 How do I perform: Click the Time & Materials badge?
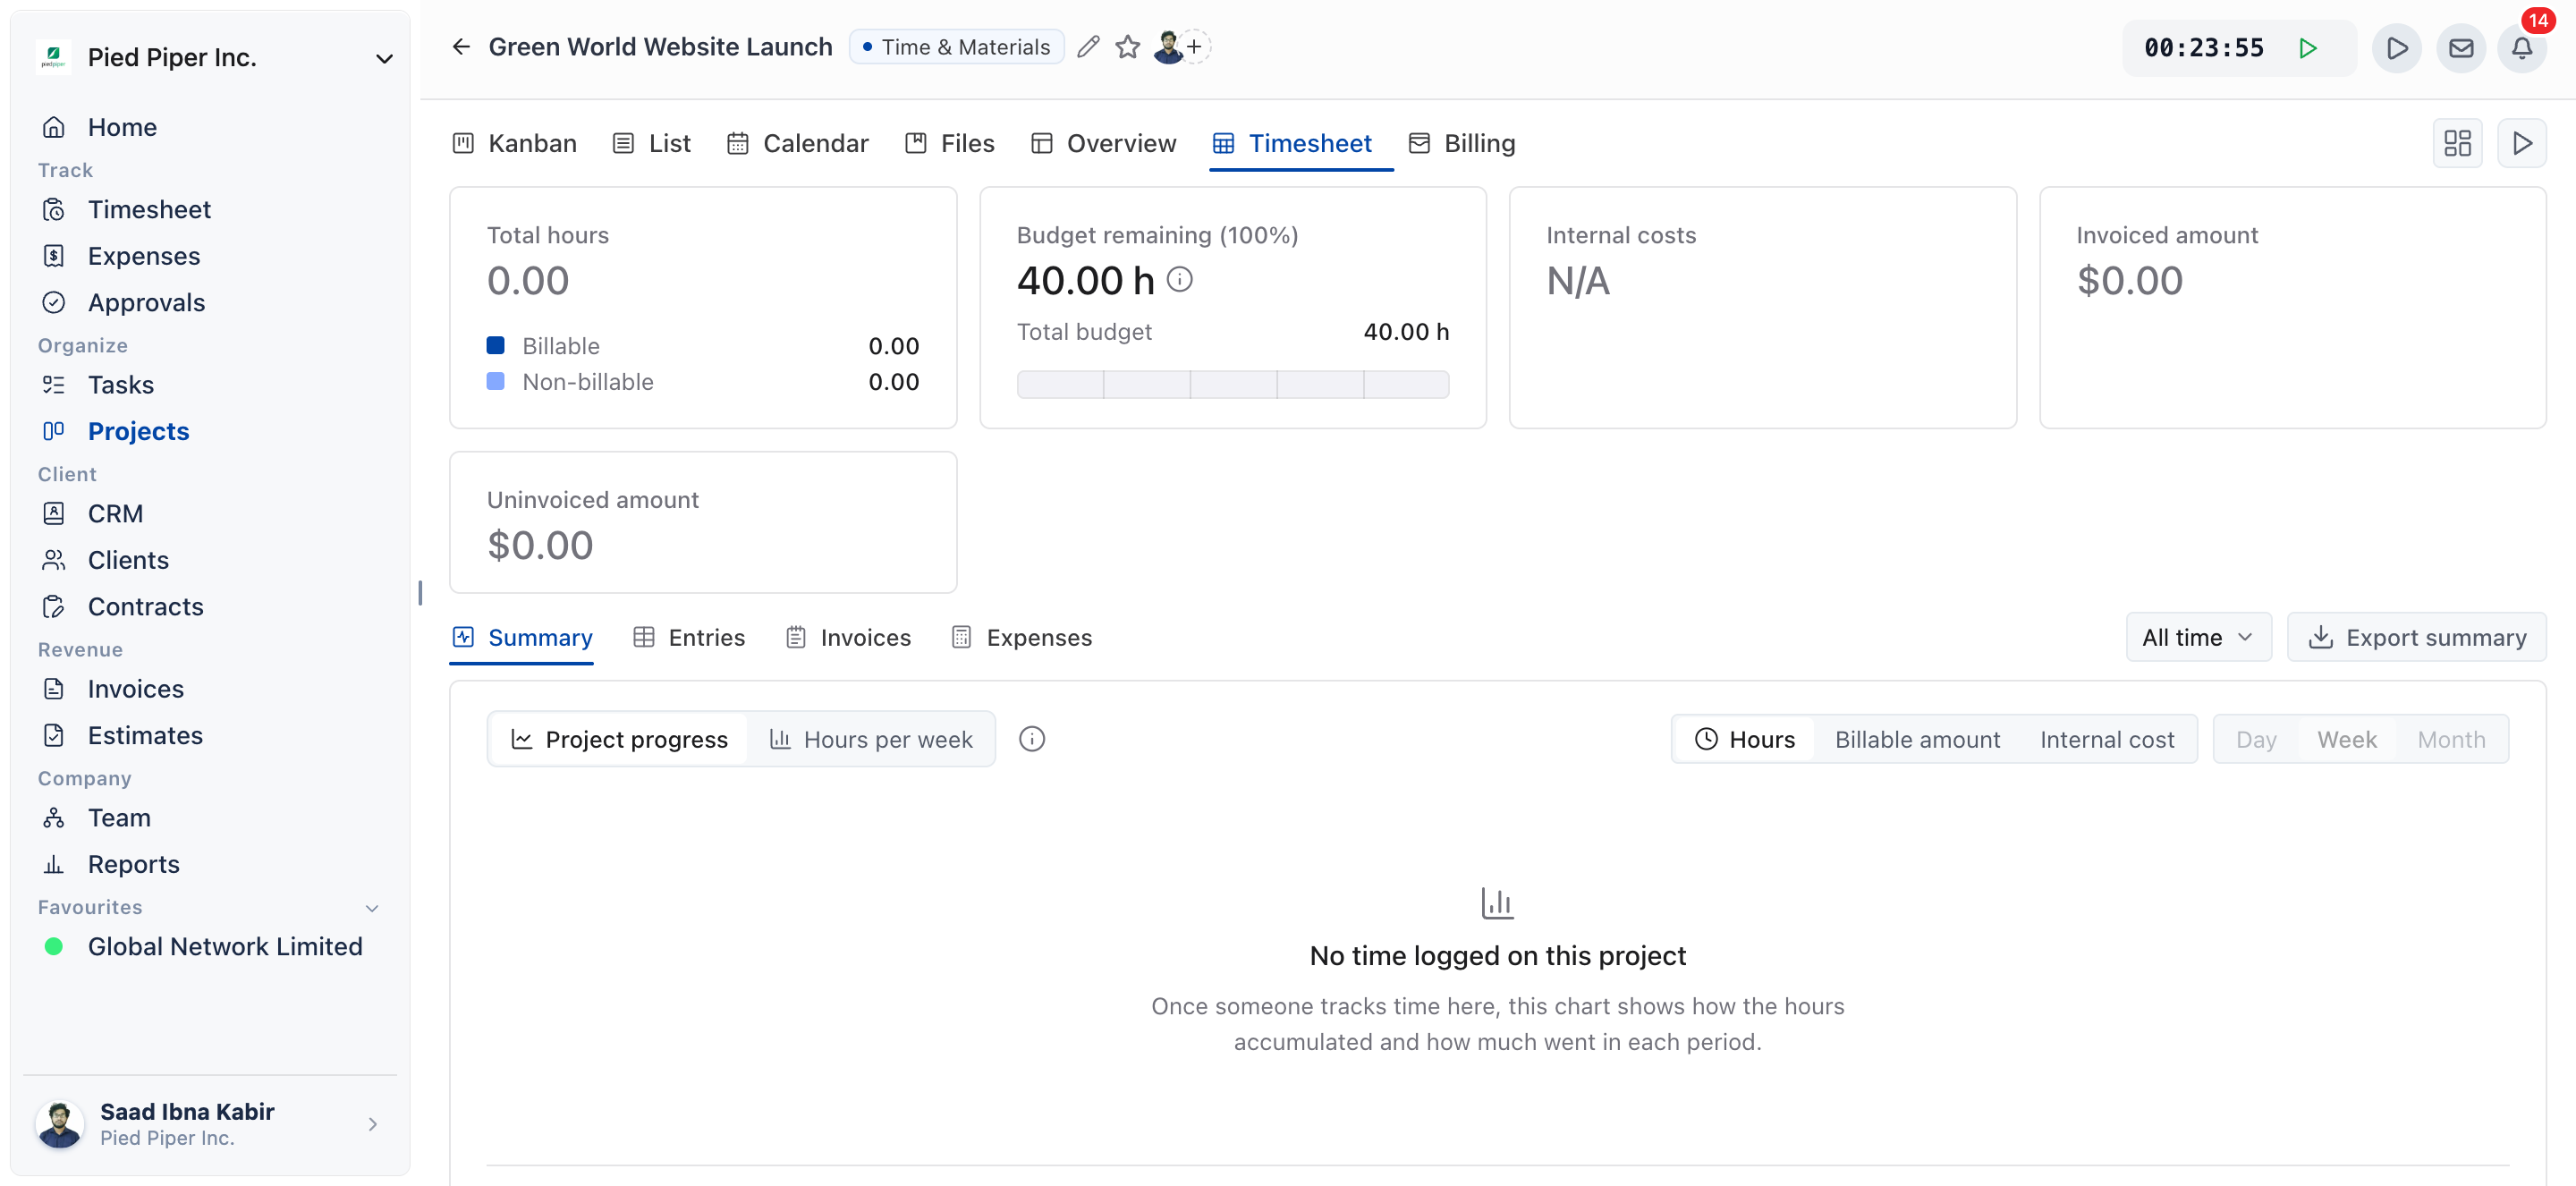[x=956, y=47]
